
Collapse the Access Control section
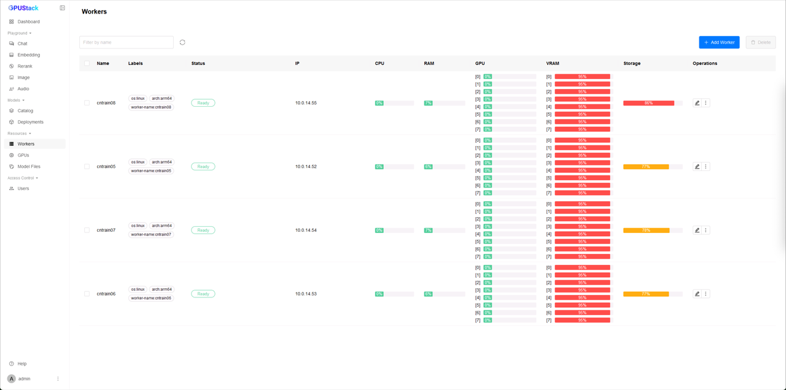23,178
